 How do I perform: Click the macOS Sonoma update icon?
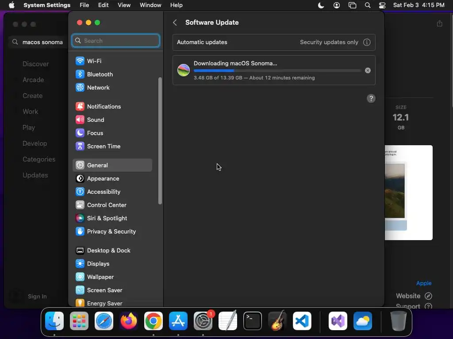point(184,70)
